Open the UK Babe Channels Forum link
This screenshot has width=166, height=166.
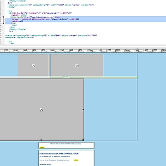coord(59,154)
